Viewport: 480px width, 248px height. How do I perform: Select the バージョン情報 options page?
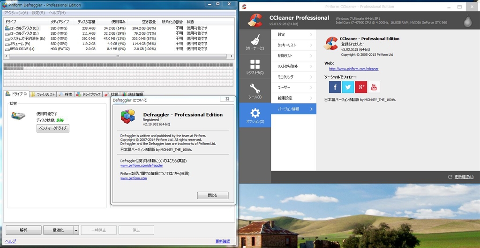pos(293,109)
